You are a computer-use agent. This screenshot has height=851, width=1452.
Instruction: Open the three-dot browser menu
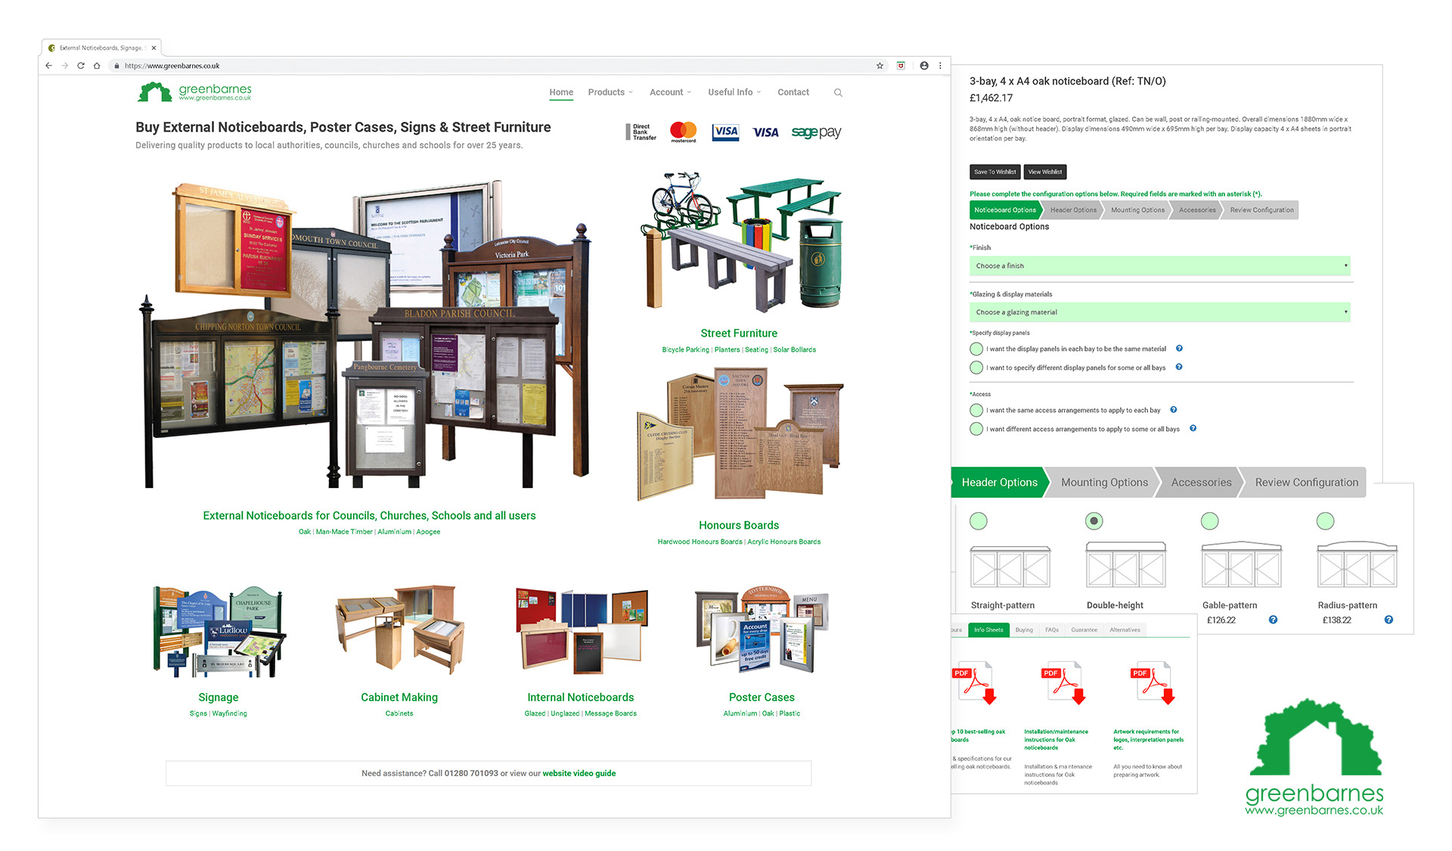tap(940, 66)
